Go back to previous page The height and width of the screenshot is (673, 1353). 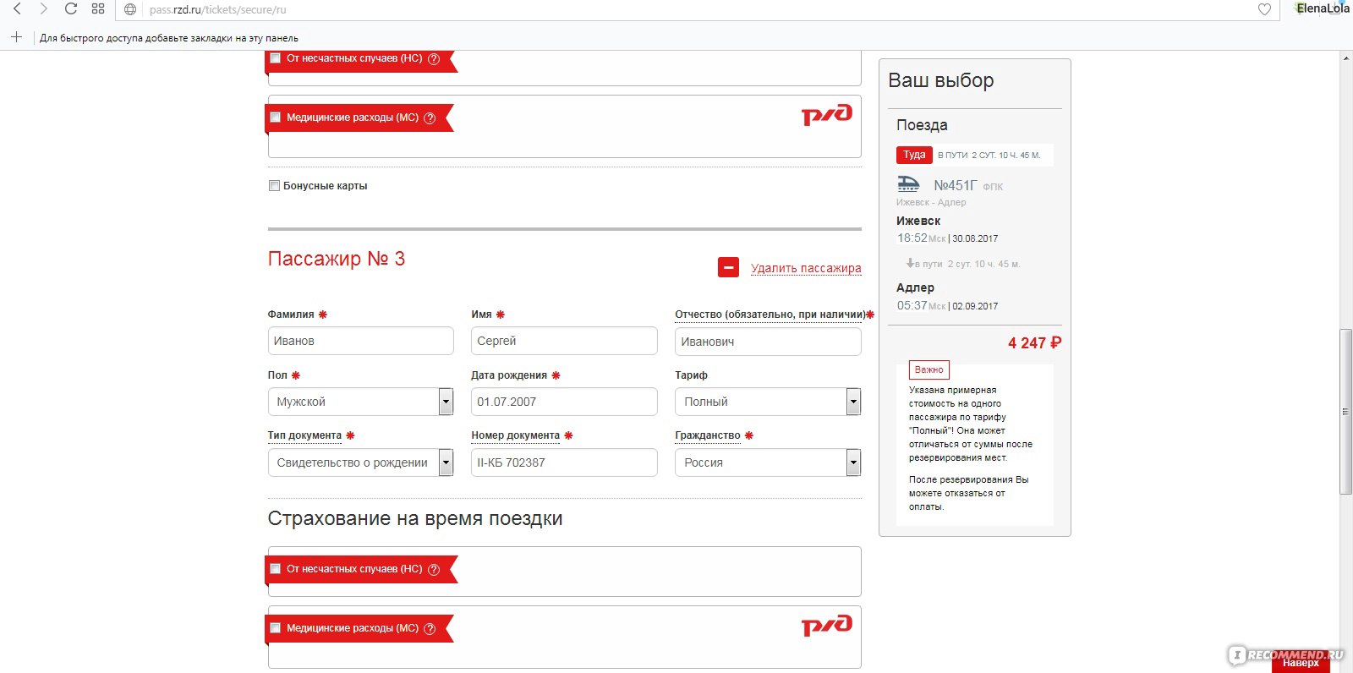17,9
